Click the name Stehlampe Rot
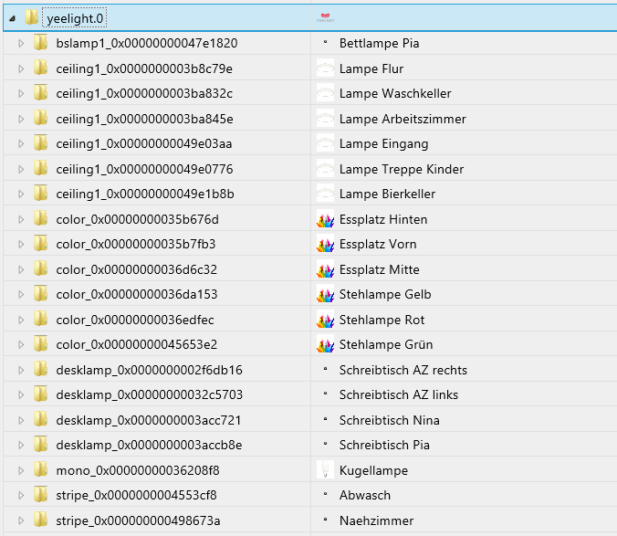Image resolution: width=617 pixels, height=536 pixels. click(x=382, y=320)
